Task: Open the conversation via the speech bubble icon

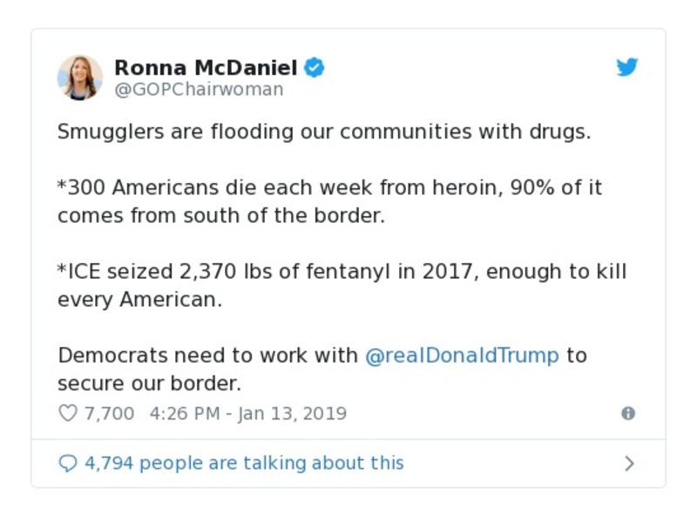Action: [67, 463]
